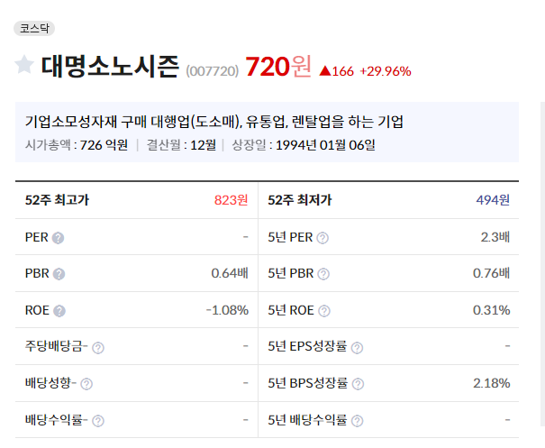Open the 5년 ROE help icon
Viewport: 545px width, 448px height.
[324, 311]
